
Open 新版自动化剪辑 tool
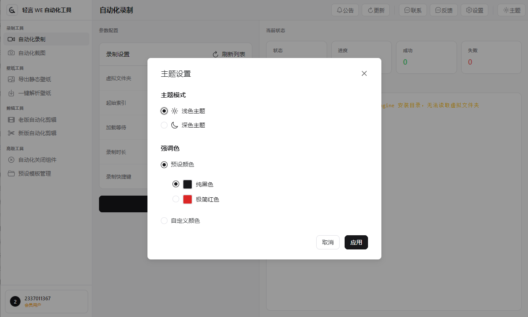[x=37, y=133]
